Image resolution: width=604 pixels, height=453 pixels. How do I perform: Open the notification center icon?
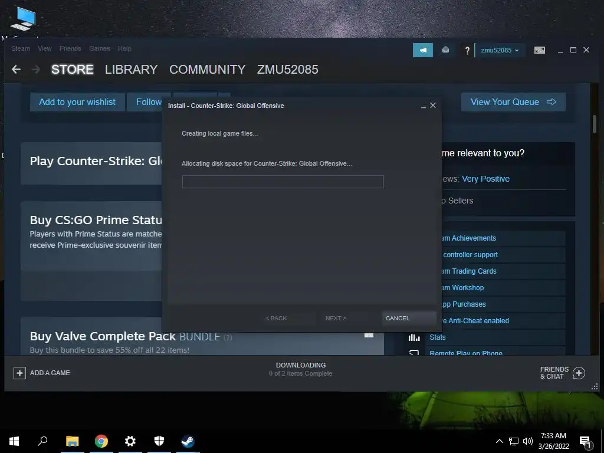pyautogui.click(x=585, y=442)
